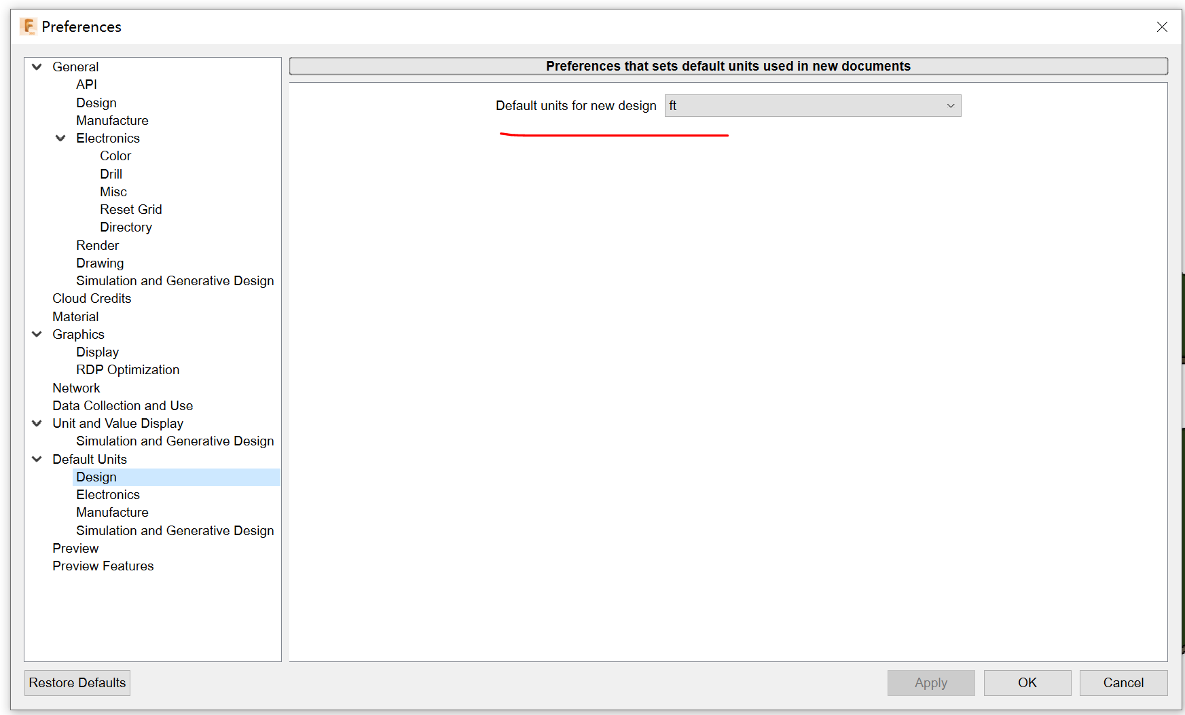
Task: Click Cancel to discard changes
Action: click(1123, 682)
